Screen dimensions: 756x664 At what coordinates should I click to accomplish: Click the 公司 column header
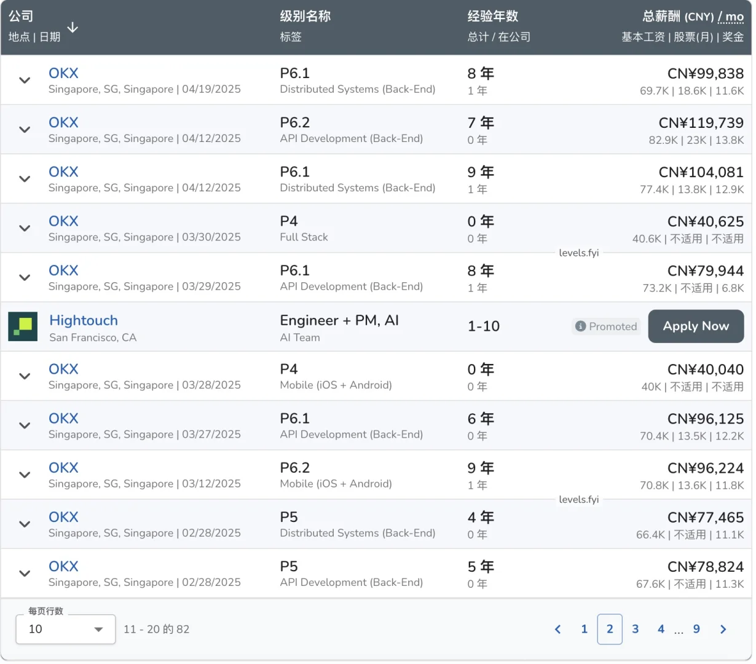tap(21, 16)
